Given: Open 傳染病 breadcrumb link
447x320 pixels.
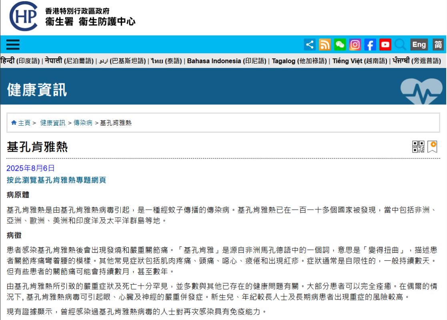Looking at the screenshot, I should [x=83, y=123].
